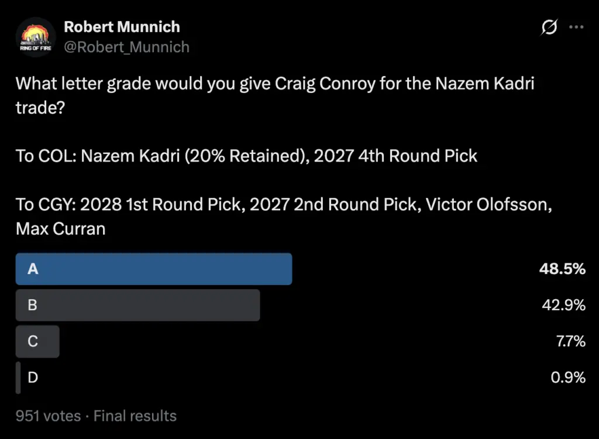
Task: Click the 7.7% percentage for option C
Action: point(571,341)
